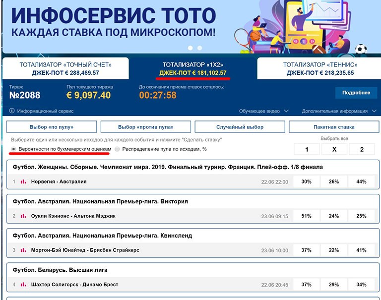Switch to Тотализатор «Теннис» tab
Screen dimensions: 381x300
point(320,68)
